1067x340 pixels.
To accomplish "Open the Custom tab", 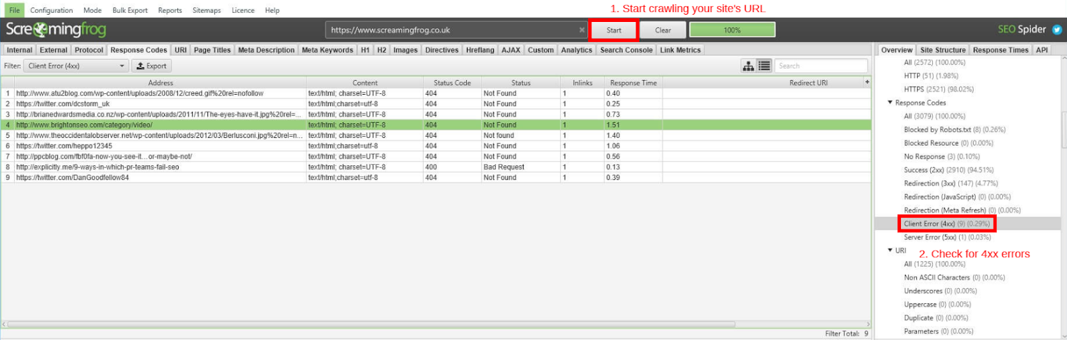I will click(x=541, y=50).
